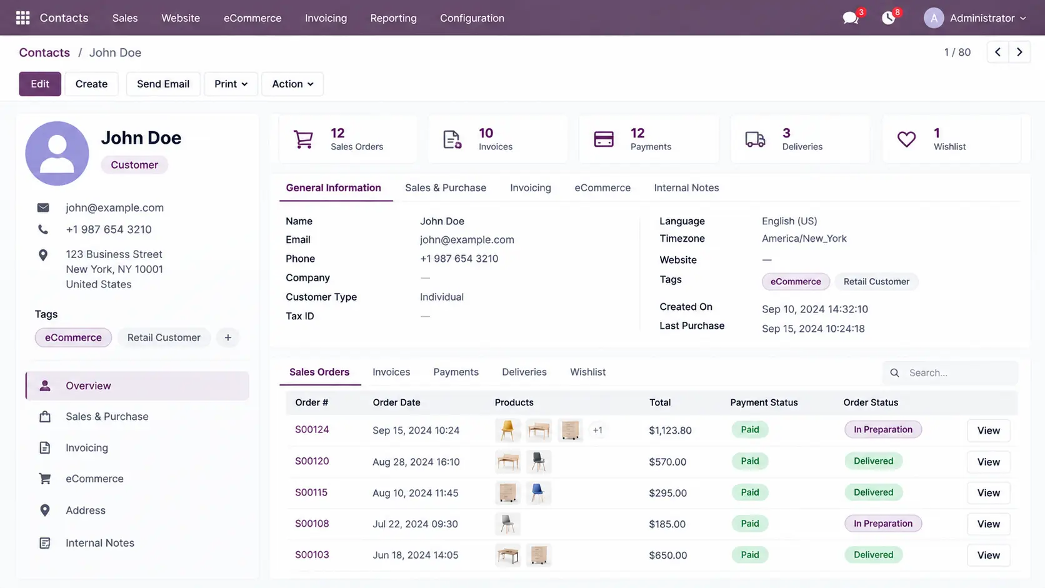Click the email envelope icon
Image resolution: width=1045 pixels, height=588 pixels.
43,207
